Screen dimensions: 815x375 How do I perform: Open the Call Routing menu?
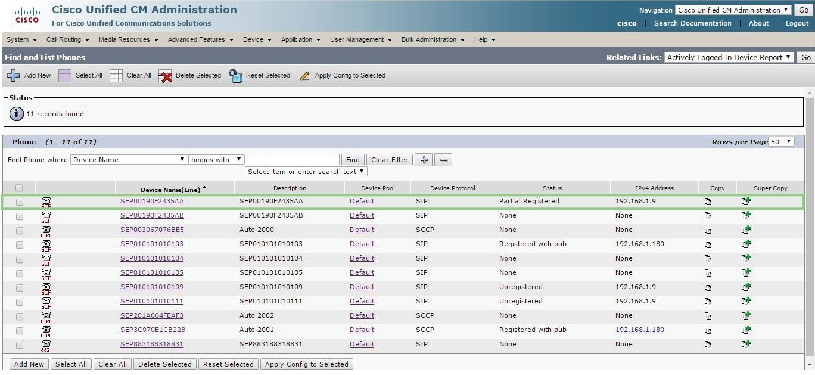(67, 40)
